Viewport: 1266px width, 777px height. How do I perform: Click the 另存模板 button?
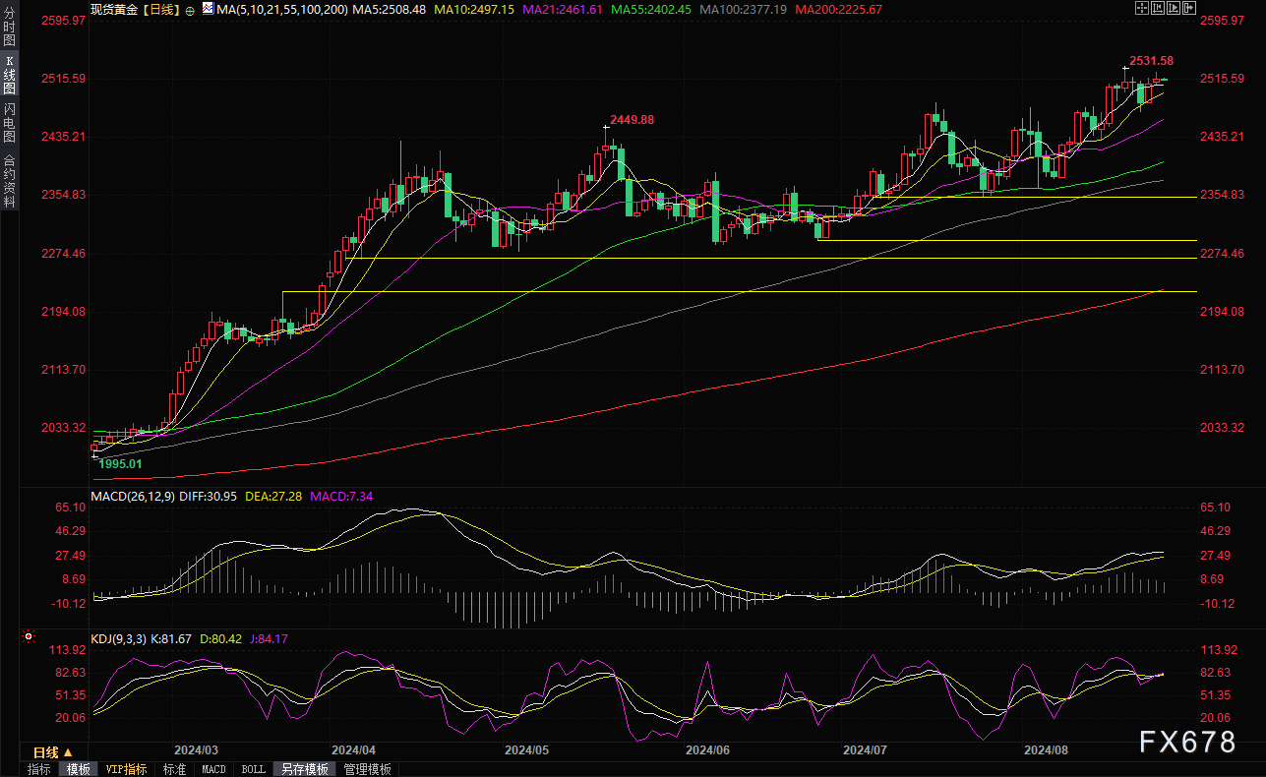point(303,769)
